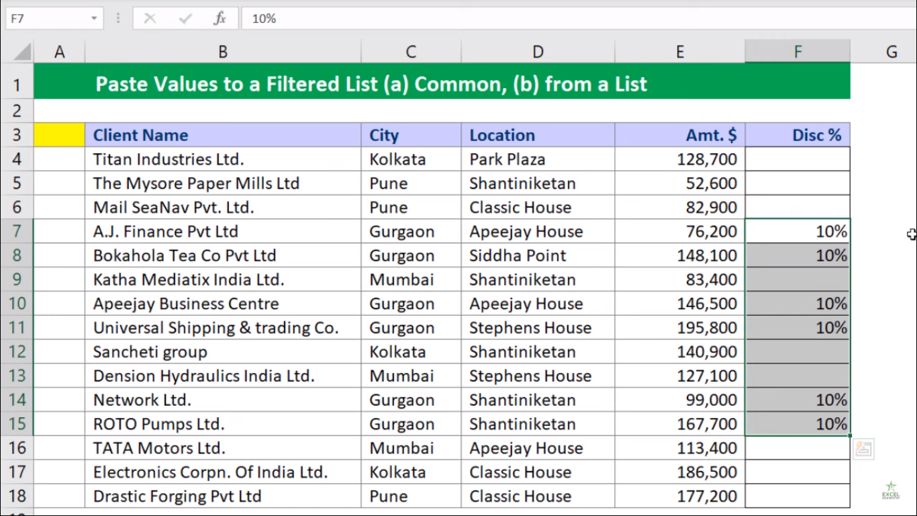This screenshot has width=917, height=516.
Task: Select Sancheti group cell
Action: click(223, 352)
